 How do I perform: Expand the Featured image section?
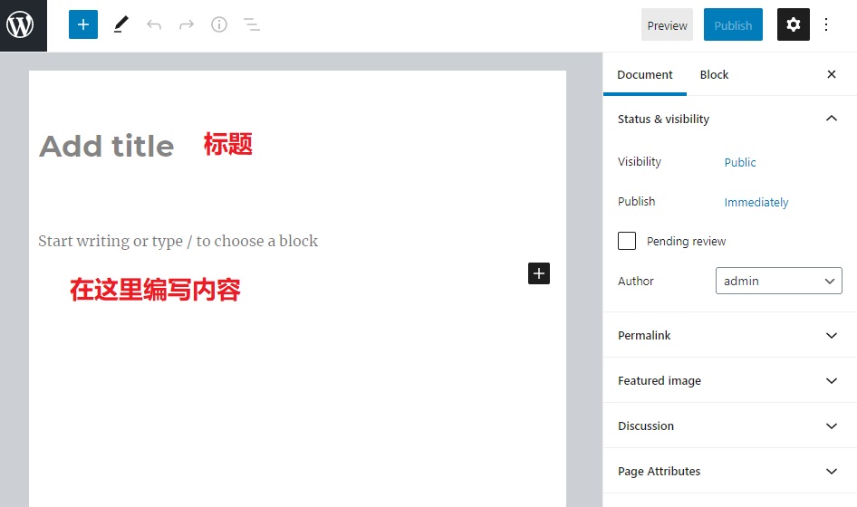click(x=729, y=380)
